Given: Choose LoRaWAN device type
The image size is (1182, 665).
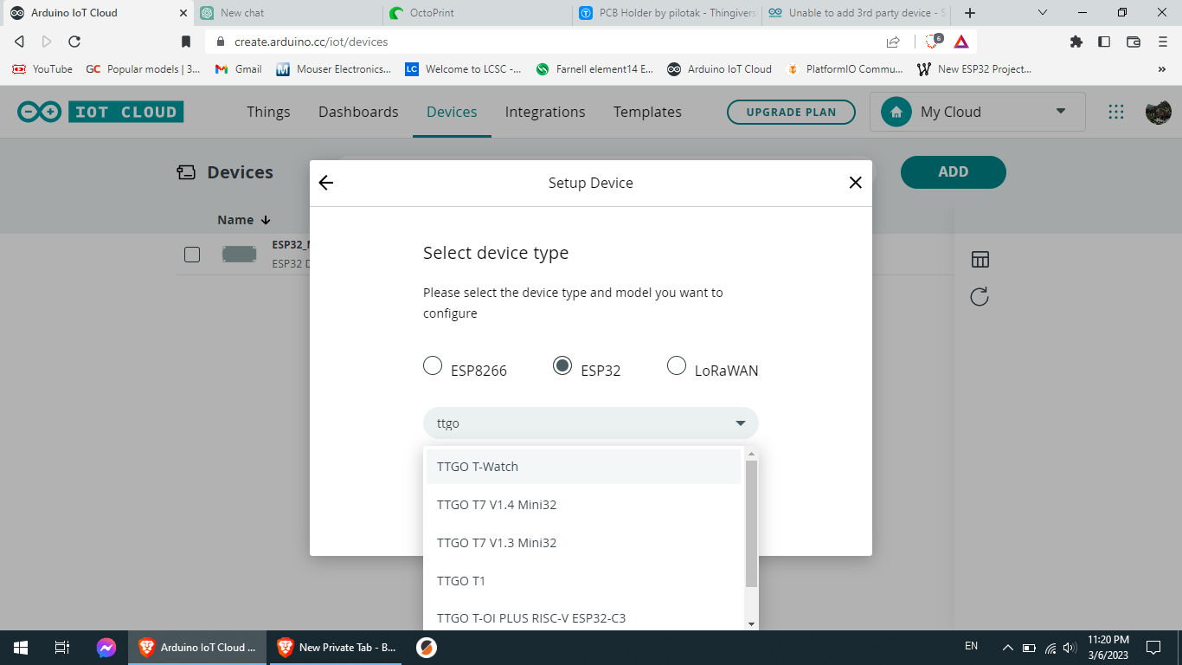Looking at the screenshot, I should (677, 365).
